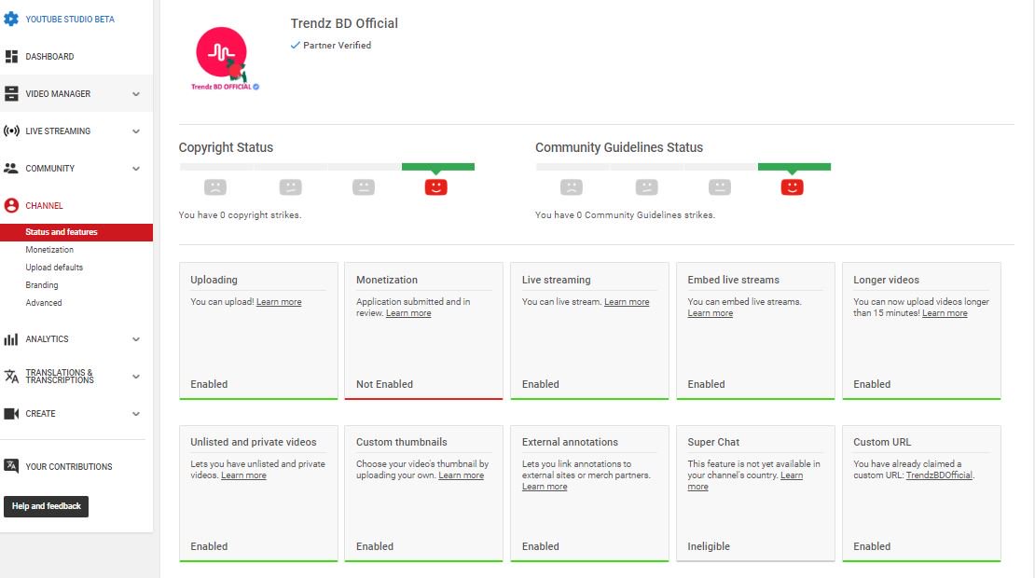Click the Copyright Status heading
The height and width of the screenshot is (578, 1035).
point(226,147)
